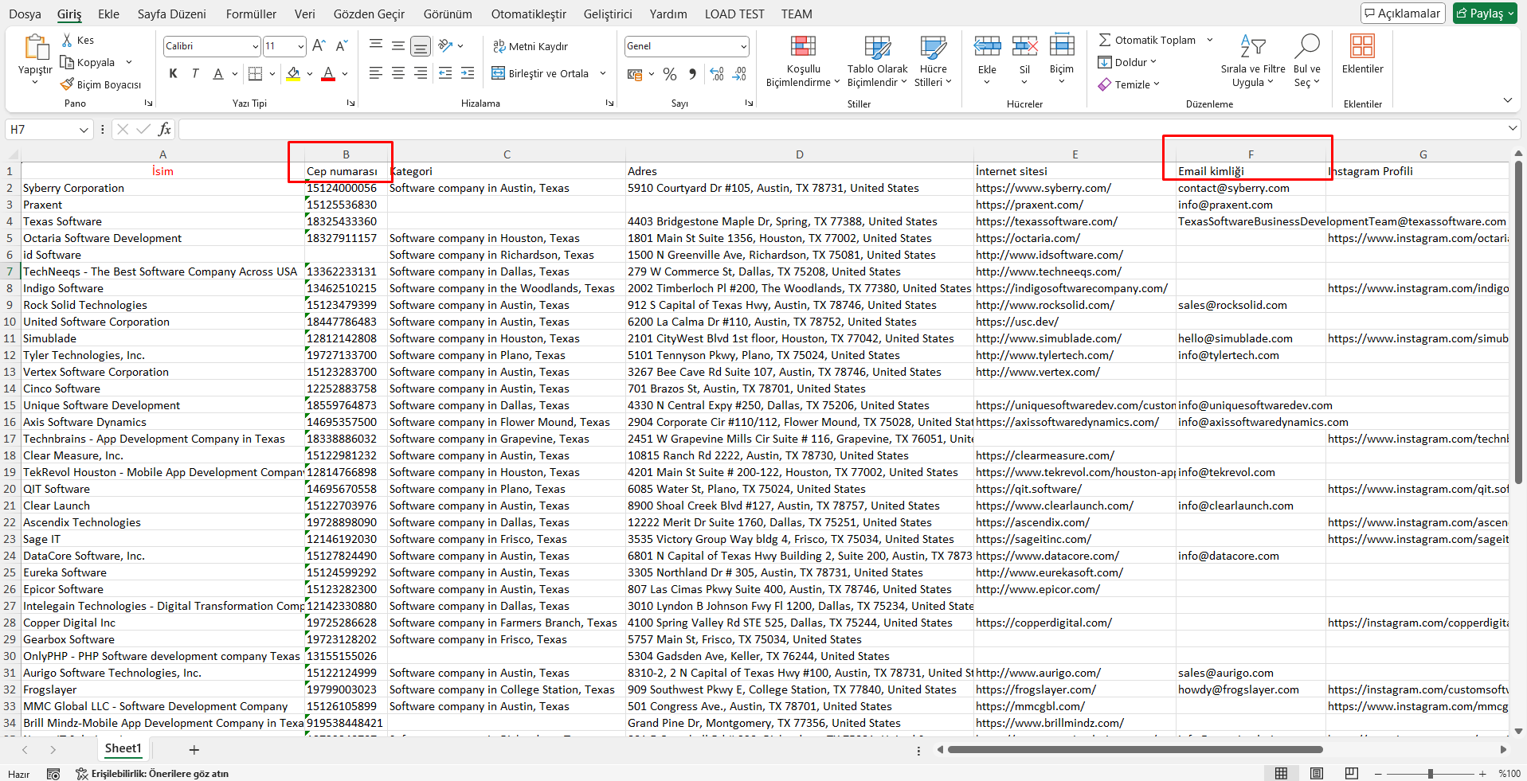This screenshot has height=781, width=1527.
Task: Collapse the ribbon with the chevron
Action: (x=1507, y=100)
